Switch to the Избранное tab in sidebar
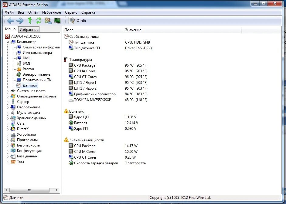The height and width of the screenshot is (204, 286). pos(29,29)
